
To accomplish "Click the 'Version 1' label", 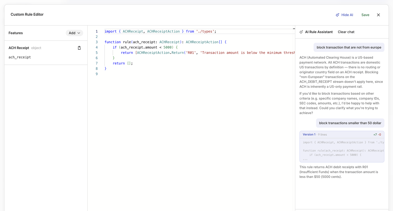I will tap(309, 135).
